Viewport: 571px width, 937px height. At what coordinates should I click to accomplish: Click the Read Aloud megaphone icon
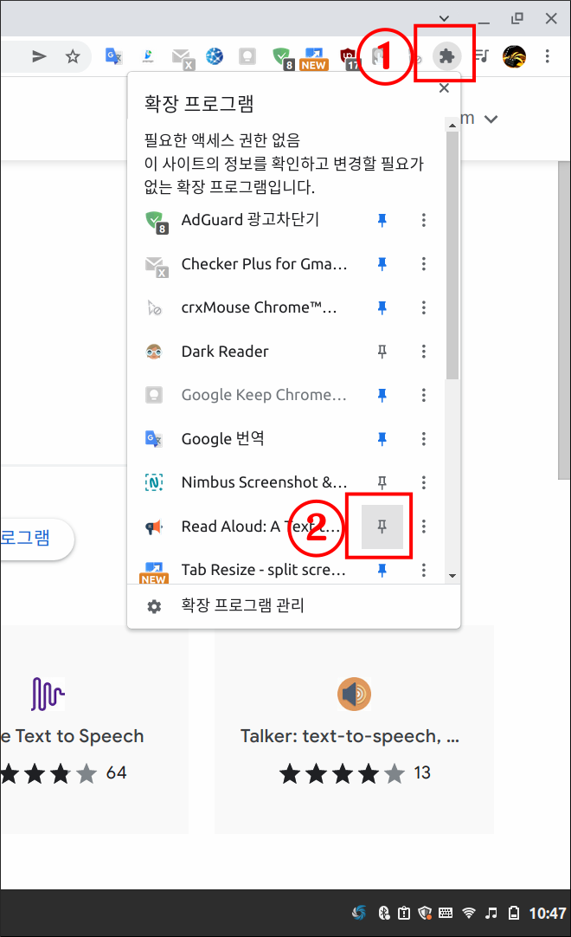[153, 527]
